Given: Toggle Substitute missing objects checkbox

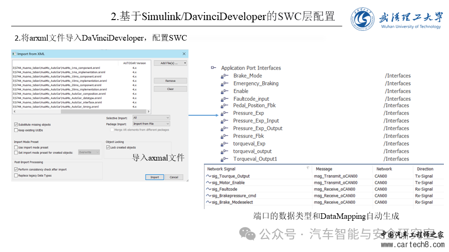Looking at the screenshot, I should [16, 125].
